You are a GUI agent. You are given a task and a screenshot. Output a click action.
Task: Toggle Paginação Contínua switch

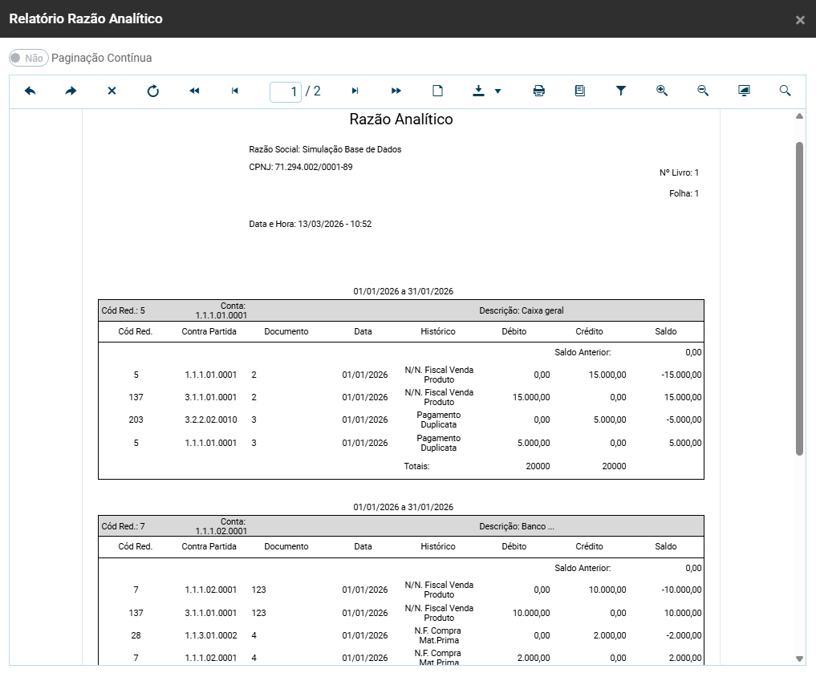[x=28, y=58]
